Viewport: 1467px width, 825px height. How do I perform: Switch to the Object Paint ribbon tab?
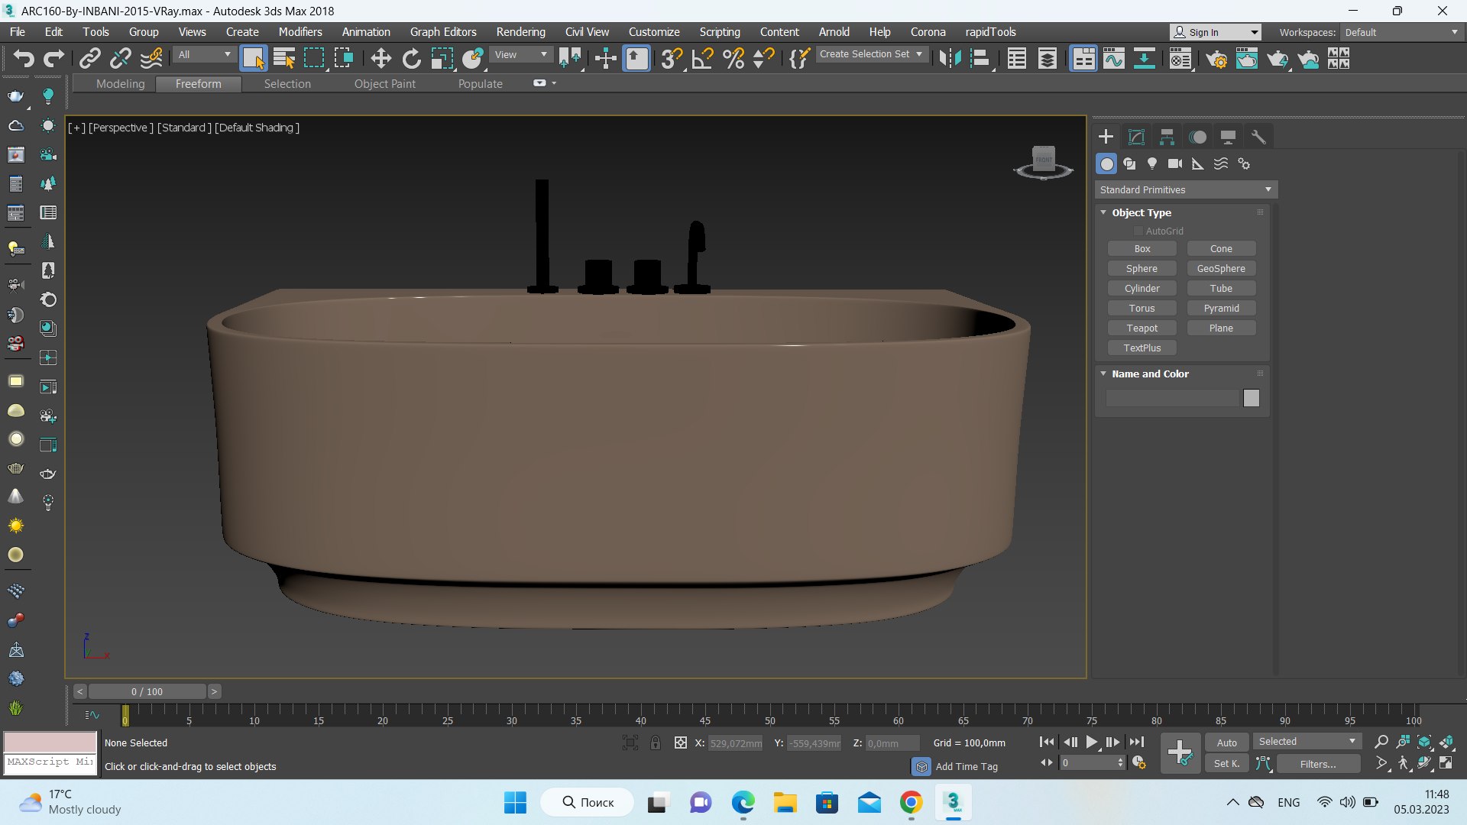[385, 84]
